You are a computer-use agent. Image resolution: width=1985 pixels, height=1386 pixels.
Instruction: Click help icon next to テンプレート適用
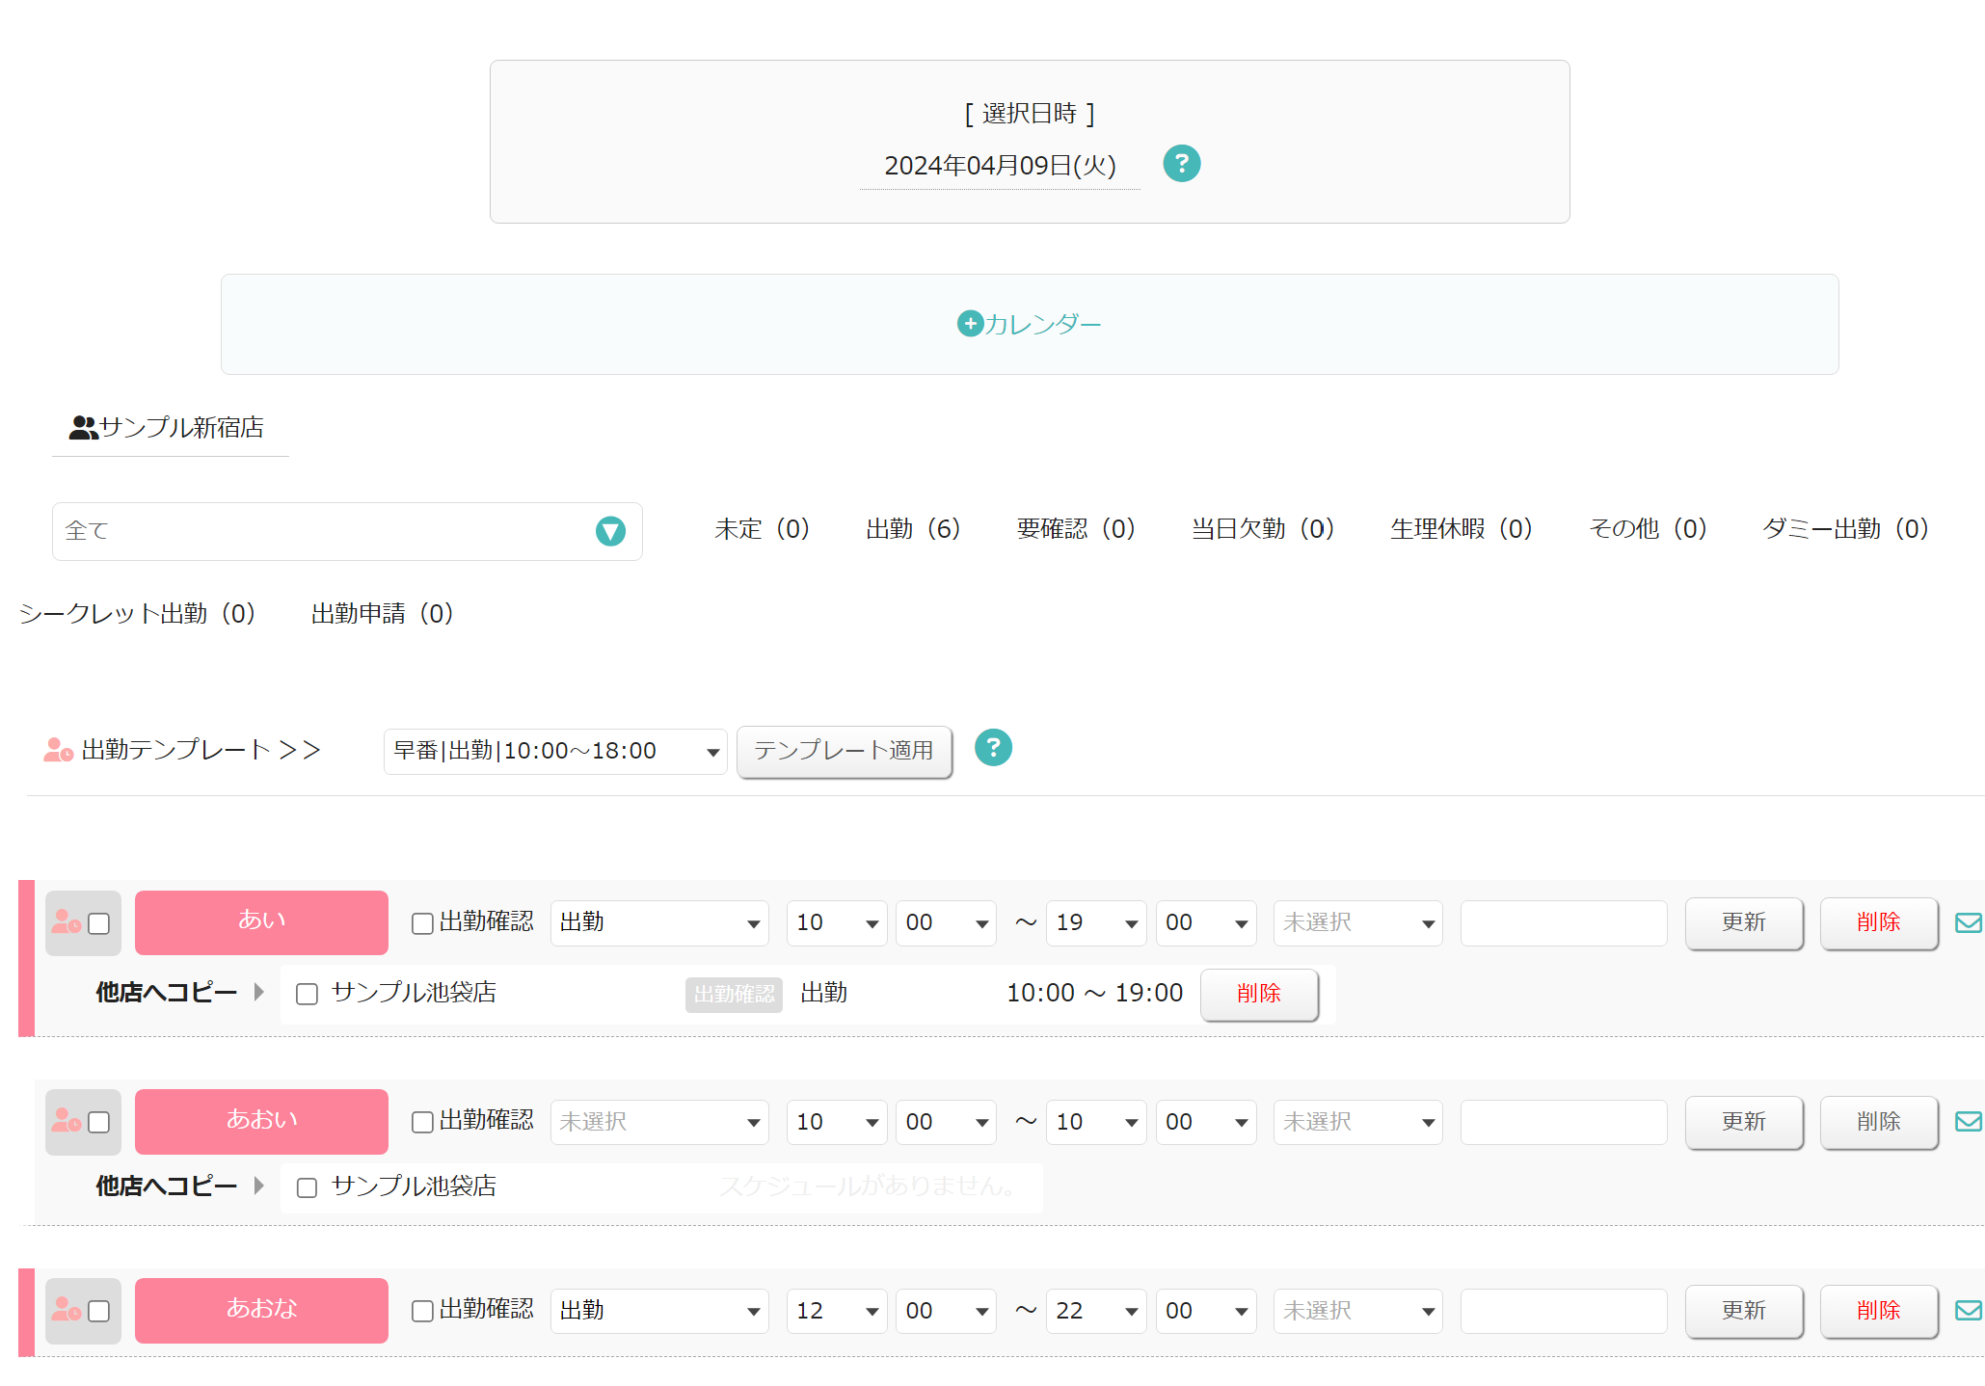pyautogui.click(x=993, y=748)
